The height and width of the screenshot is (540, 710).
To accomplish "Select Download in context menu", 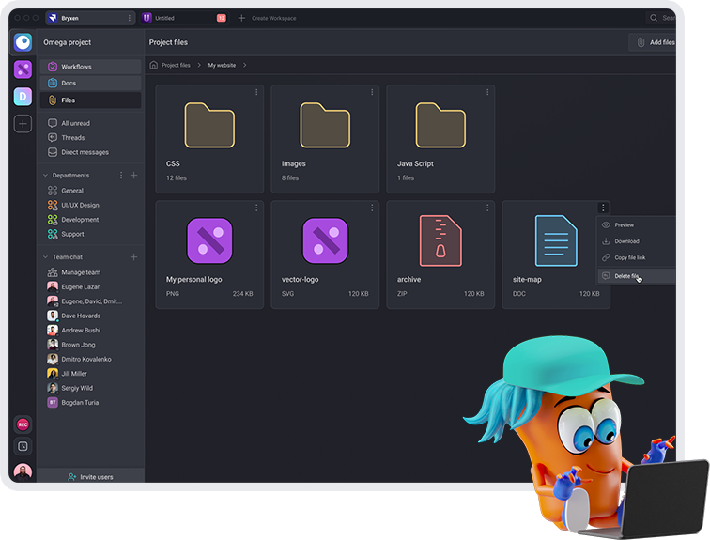I will point(636,241).
